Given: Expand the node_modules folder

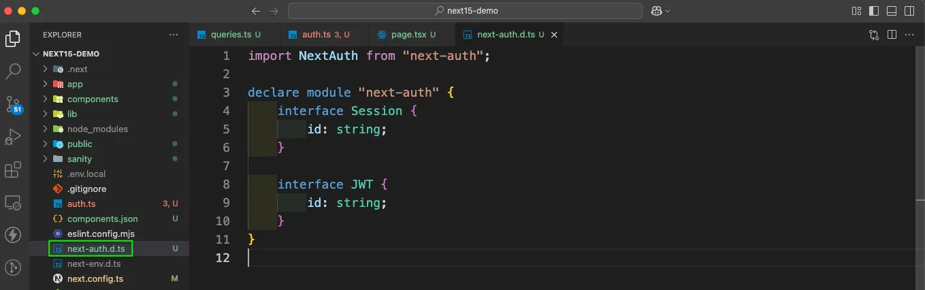Looking at the screenshot, I should click(46, 129).
